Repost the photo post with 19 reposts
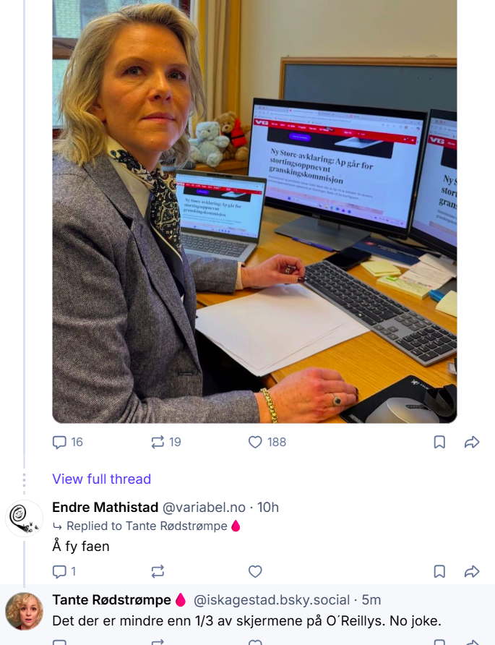The width and height of the screenshot is (495, 645). coord(158,442)
